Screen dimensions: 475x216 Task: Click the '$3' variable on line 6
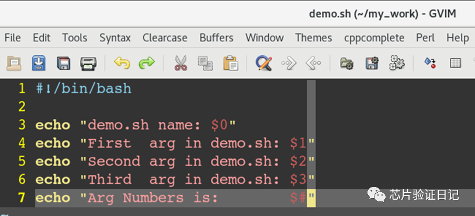pos(298,179)
